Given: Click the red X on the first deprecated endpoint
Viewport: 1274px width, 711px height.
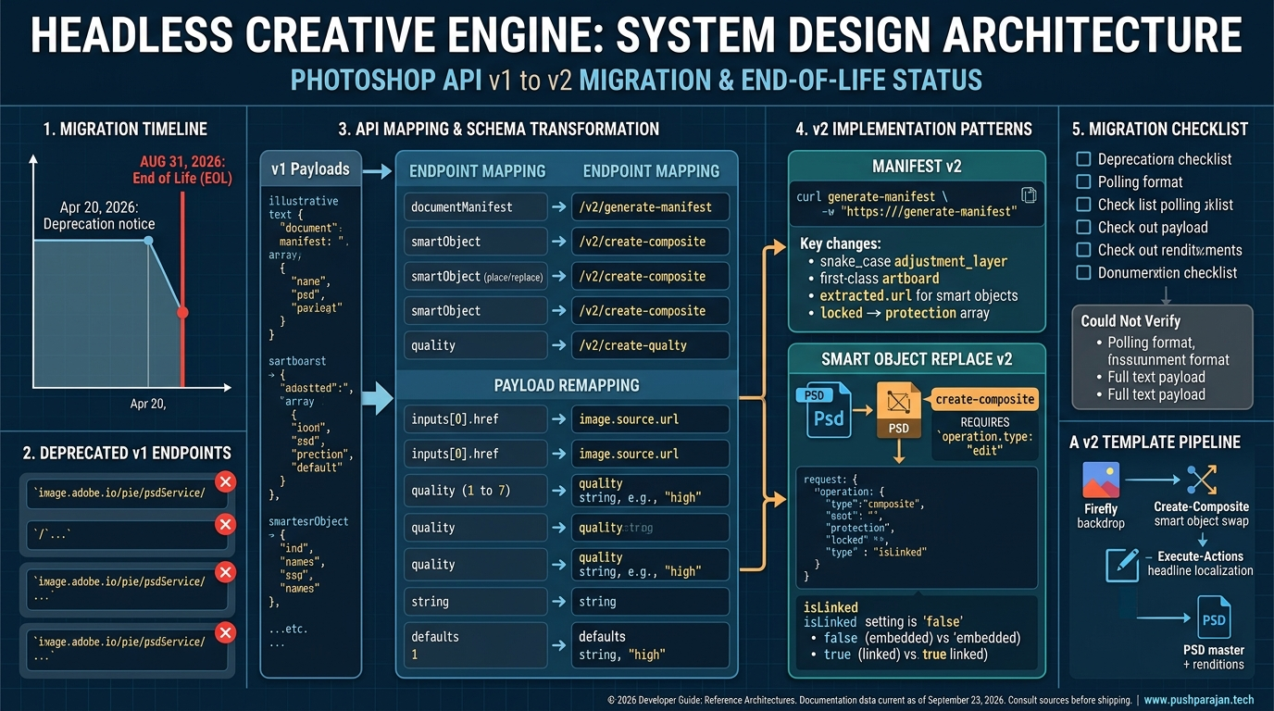Looking at the screenshot, I should click(x=225, y=480).
